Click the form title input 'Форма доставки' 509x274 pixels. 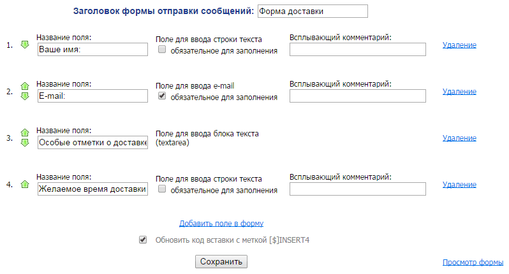click(x=313, y=11)
